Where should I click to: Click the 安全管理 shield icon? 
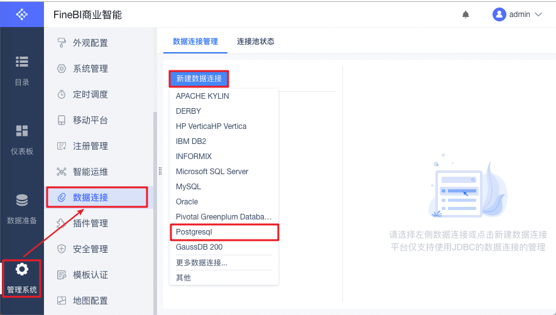(62, 249)
